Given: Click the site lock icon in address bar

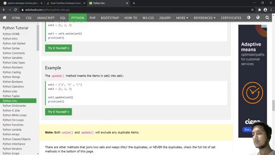Looking at the screenshot, I should 22,10.
